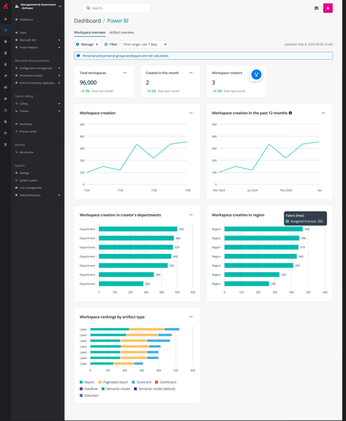Toggle the Datamart legend swatch
Viewport: 346px width, 421px height.
point(81,395)
